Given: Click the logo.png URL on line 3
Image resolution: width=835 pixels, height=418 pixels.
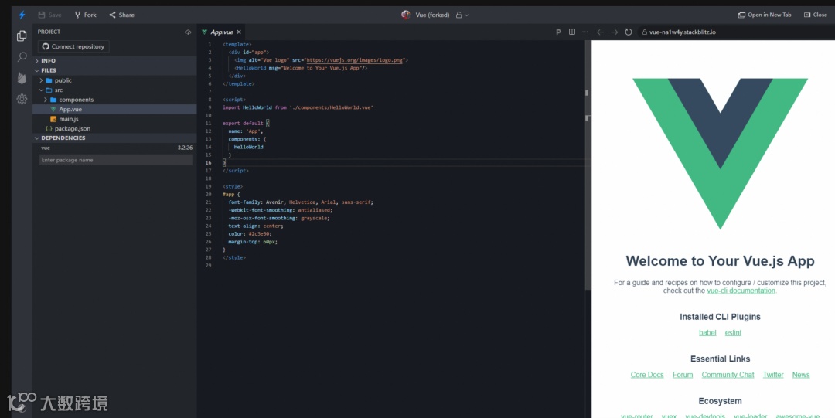Looking at the screenshot, I should [355, 60].
